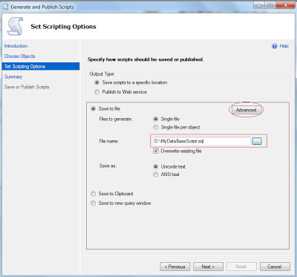Click the Next button

pyautogui.click(x=208, y=267)
